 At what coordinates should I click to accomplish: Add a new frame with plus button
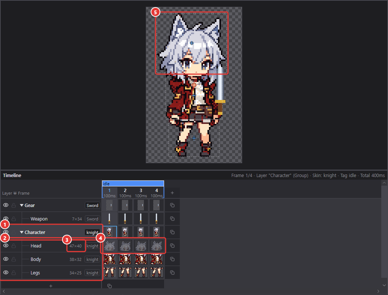pyautogui.click(x=172, y=193)
